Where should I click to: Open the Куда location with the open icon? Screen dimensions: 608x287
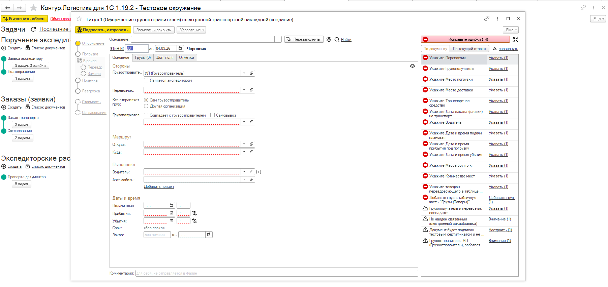[x=251, y=152]
